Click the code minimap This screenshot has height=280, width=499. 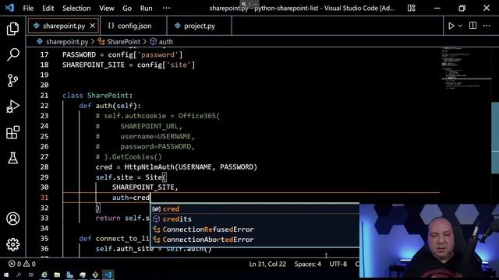[x=465, y=68]
